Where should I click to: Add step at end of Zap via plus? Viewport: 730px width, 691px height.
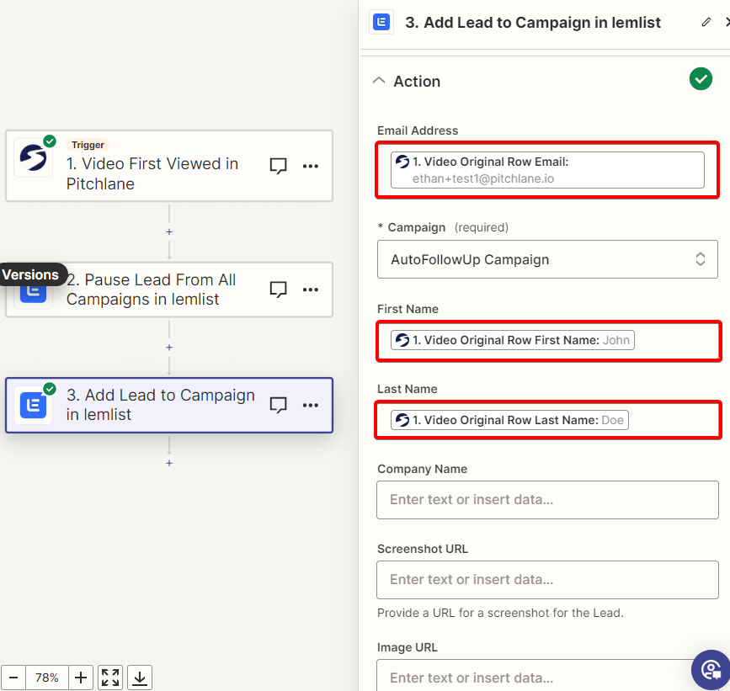[169, 463]
